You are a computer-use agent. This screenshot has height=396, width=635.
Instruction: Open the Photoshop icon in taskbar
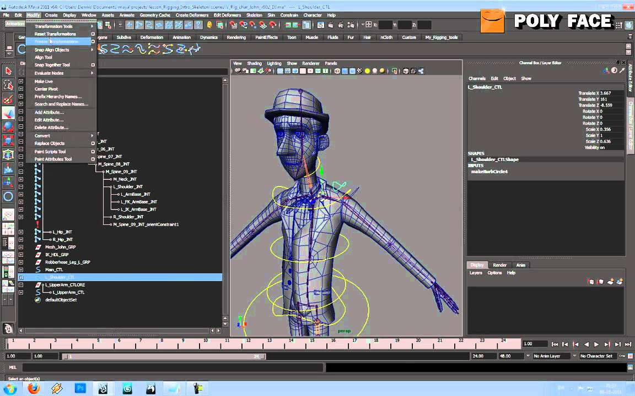tap(80, 388)
